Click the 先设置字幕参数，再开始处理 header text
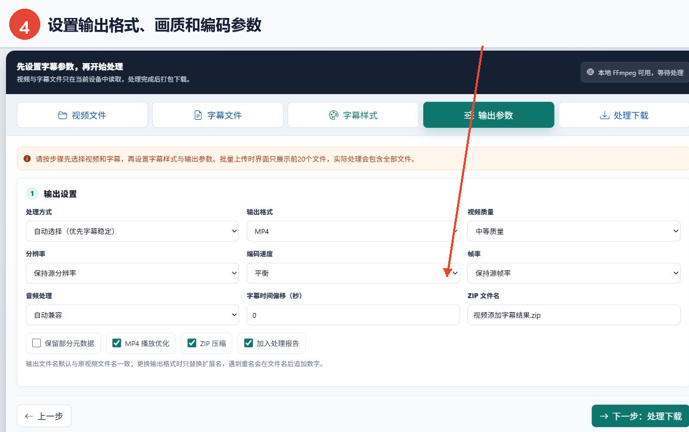Image resolution: width=689 pixels, height=432 pixels. coord(70,67)
